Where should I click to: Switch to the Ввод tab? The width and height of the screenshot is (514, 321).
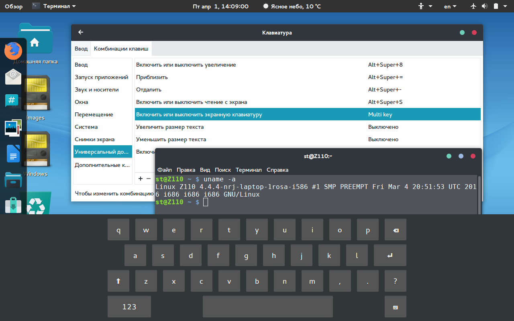pos(81,49)
